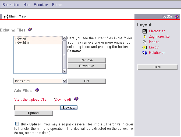Enable the Bulk-Upload checkbox
The image size is (181, 137).
click(17, 124)
